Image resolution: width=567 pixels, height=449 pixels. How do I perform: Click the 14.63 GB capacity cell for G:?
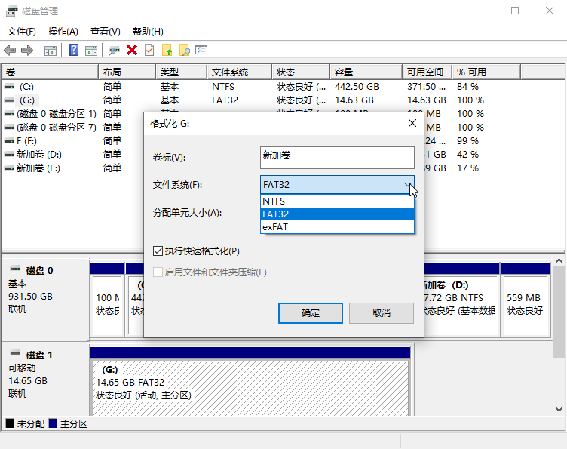click(354, 100)
